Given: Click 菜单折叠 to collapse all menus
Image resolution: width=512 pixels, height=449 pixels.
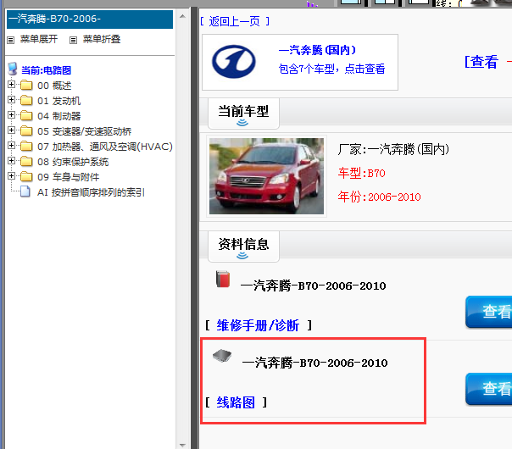Looking at the screenshot, I should 102,39.
